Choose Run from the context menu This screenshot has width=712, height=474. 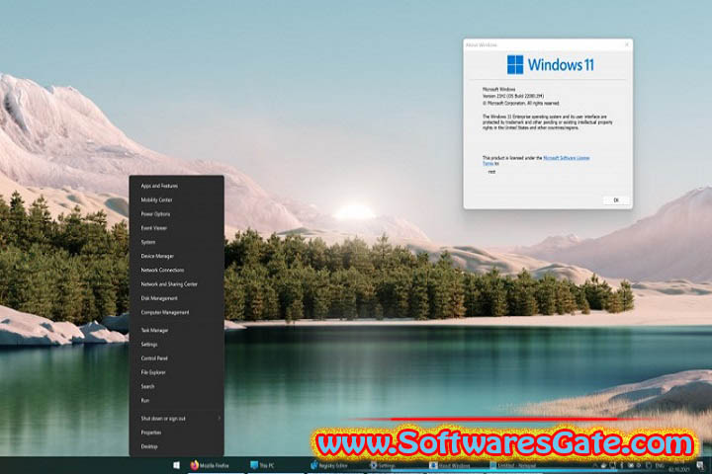coord(177,401)
